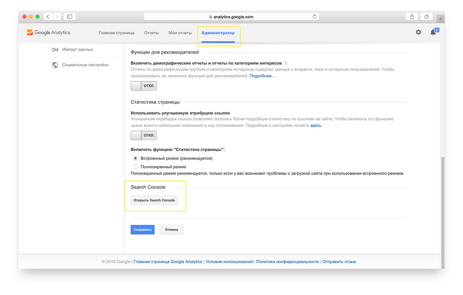Click the Сохранить button
The height and width of the screenshot is (295, 463).
pyautogui.click(x=143, y=230)
